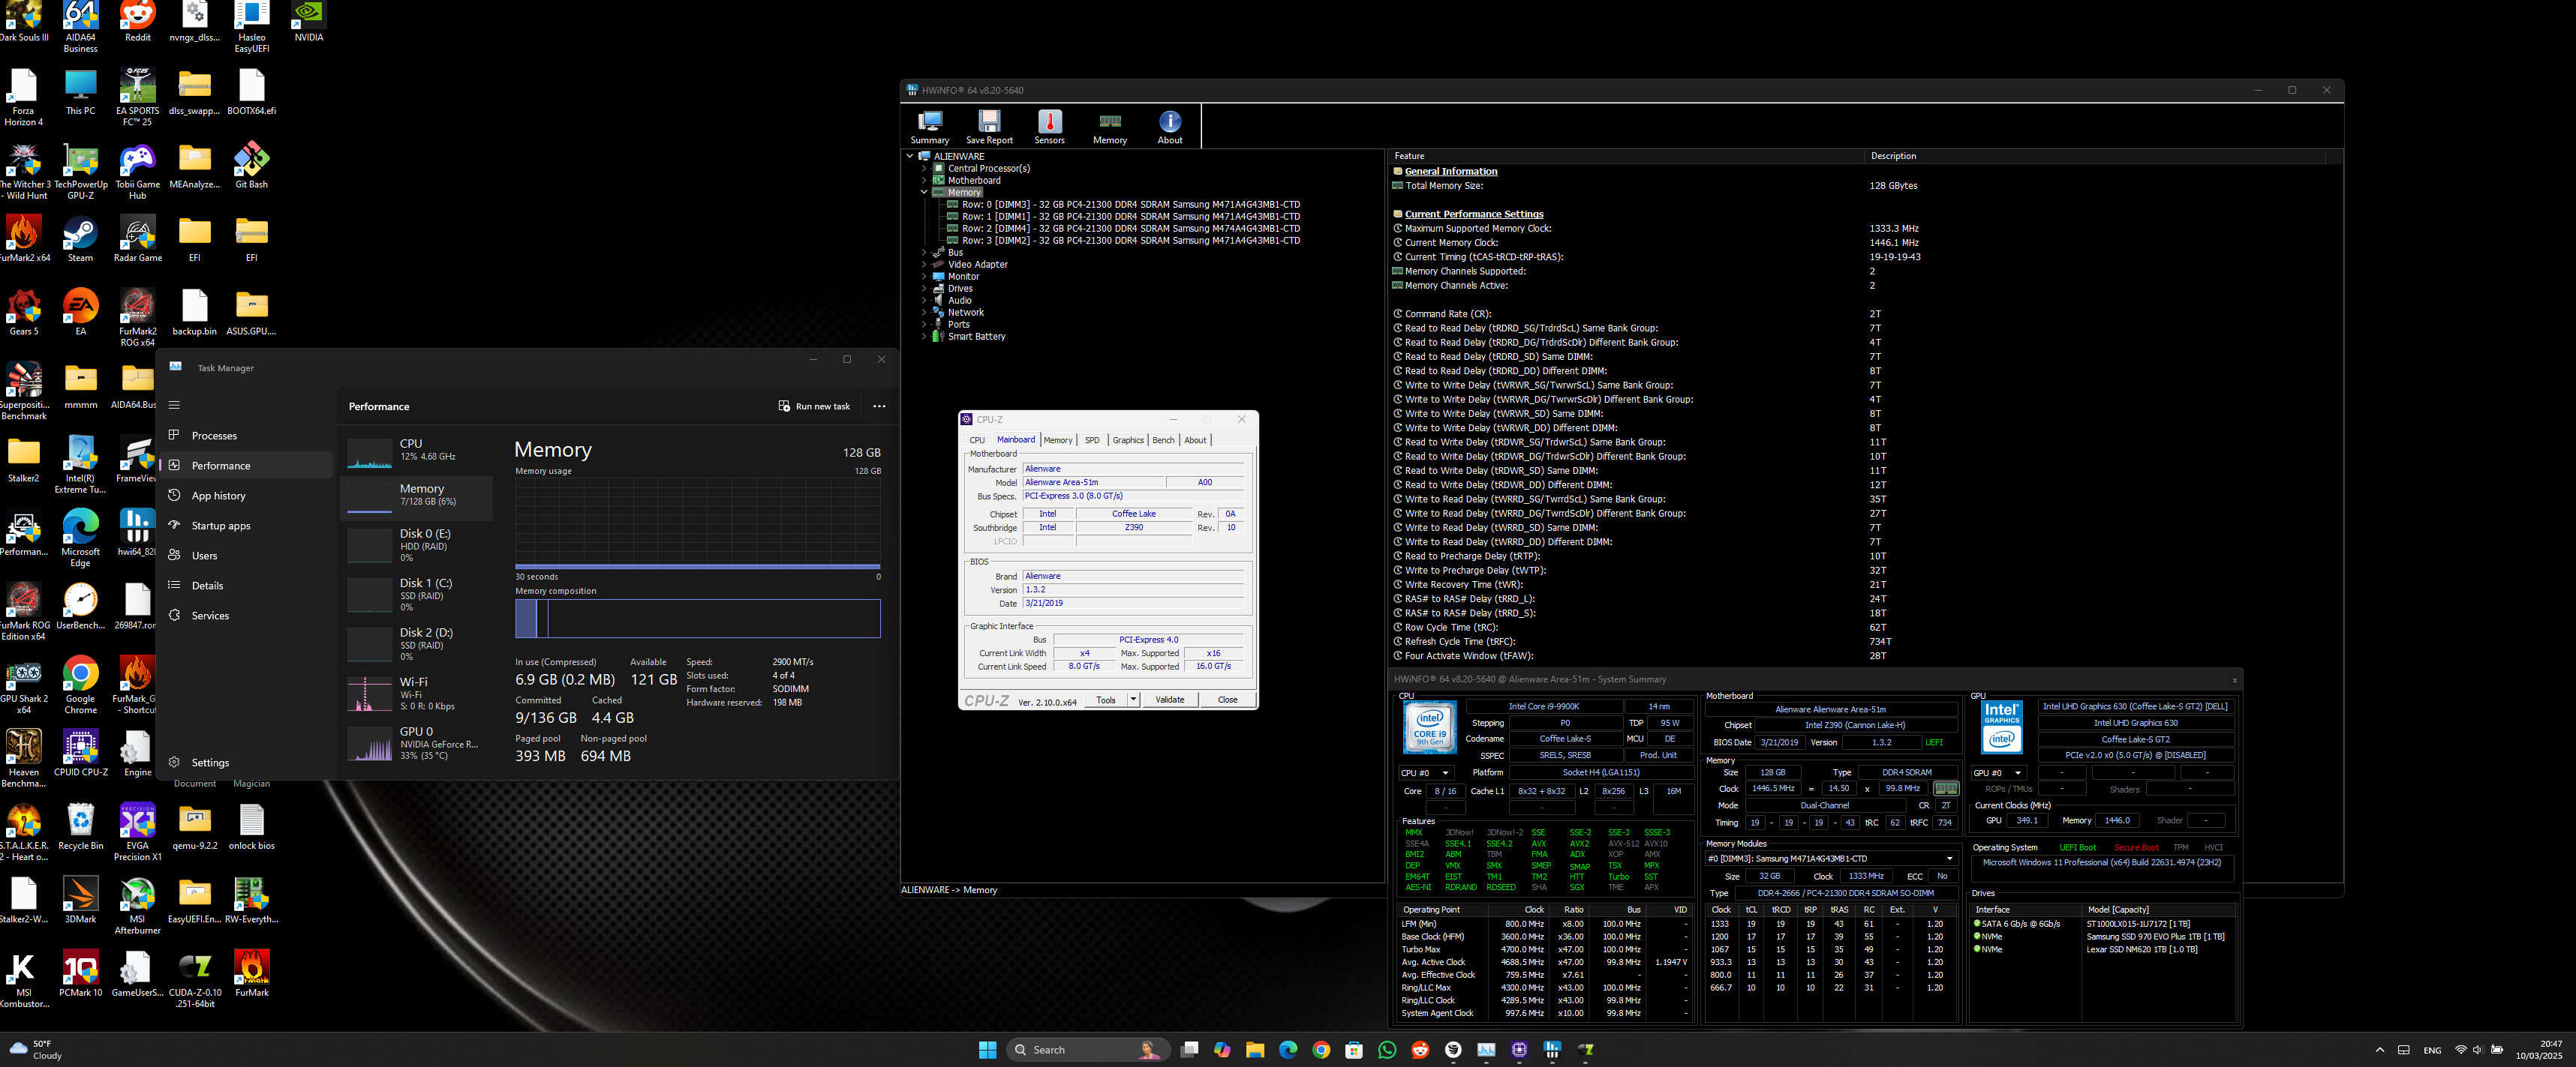2576x1067 pixels.
Task: Open the memory module selector dropdown
Action: tap(1949, 859)
